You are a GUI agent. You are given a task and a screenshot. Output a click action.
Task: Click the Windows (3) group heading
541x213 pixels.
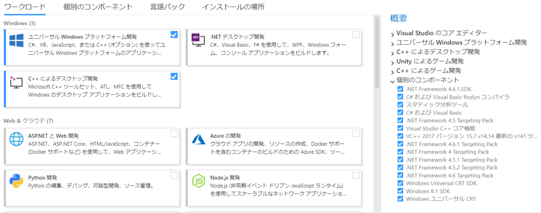pyautogui.click(x=20, y=23)
